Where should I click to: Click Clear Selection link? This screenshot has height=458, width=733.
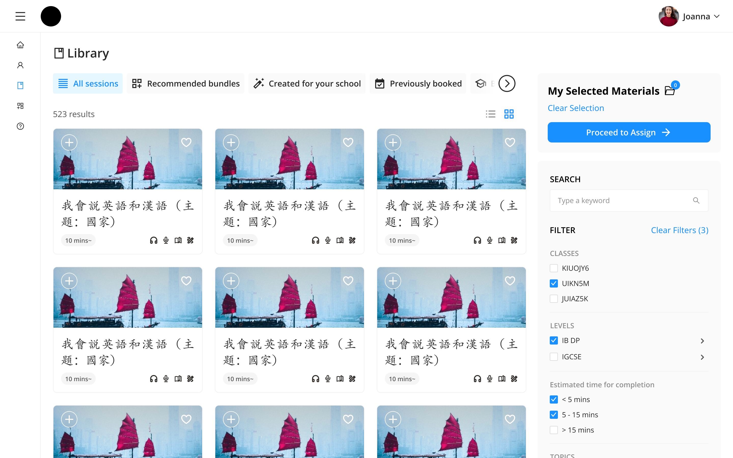[576, 108]
